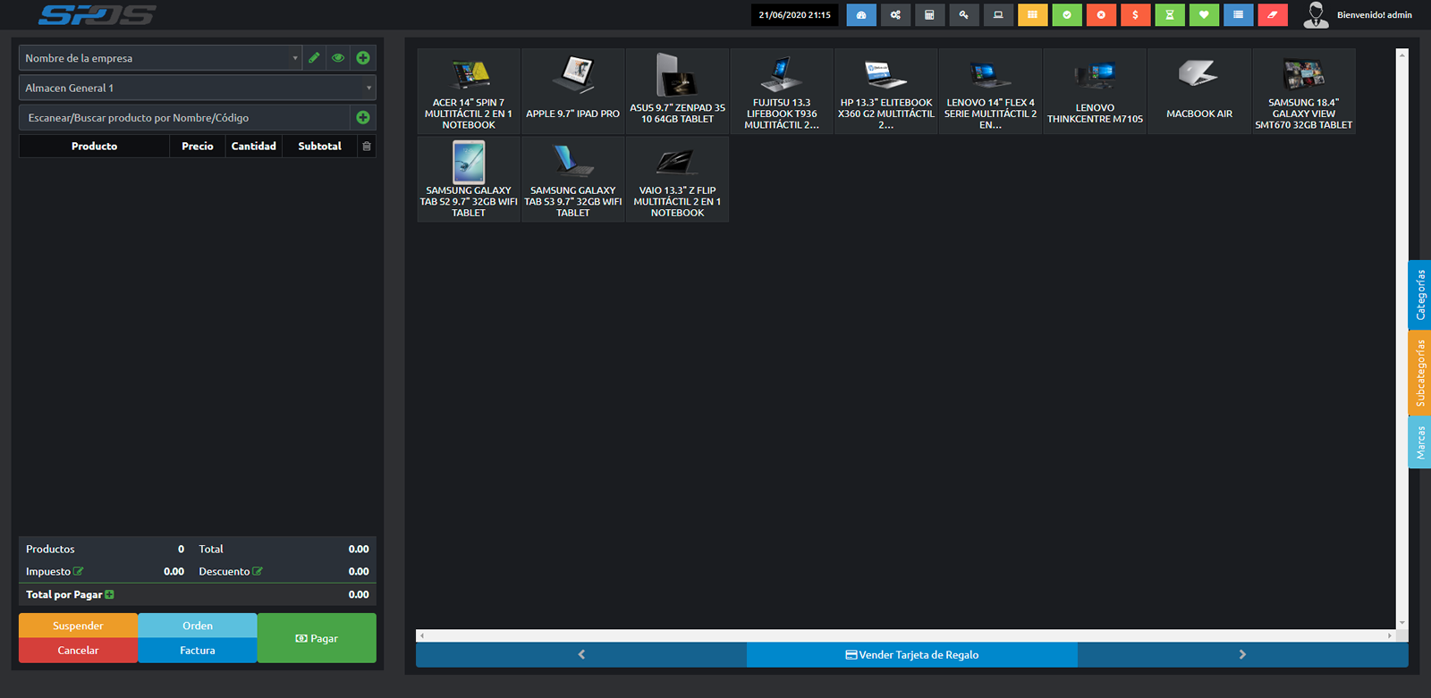This screenshot has width=1431, height=698.
Task: Click the key icon in top toolbar
Action: coord(963,15)
